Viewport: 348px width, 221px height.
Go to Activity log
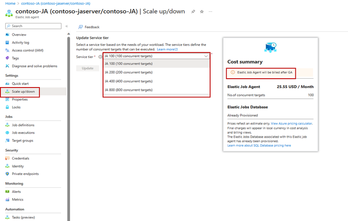20,43
